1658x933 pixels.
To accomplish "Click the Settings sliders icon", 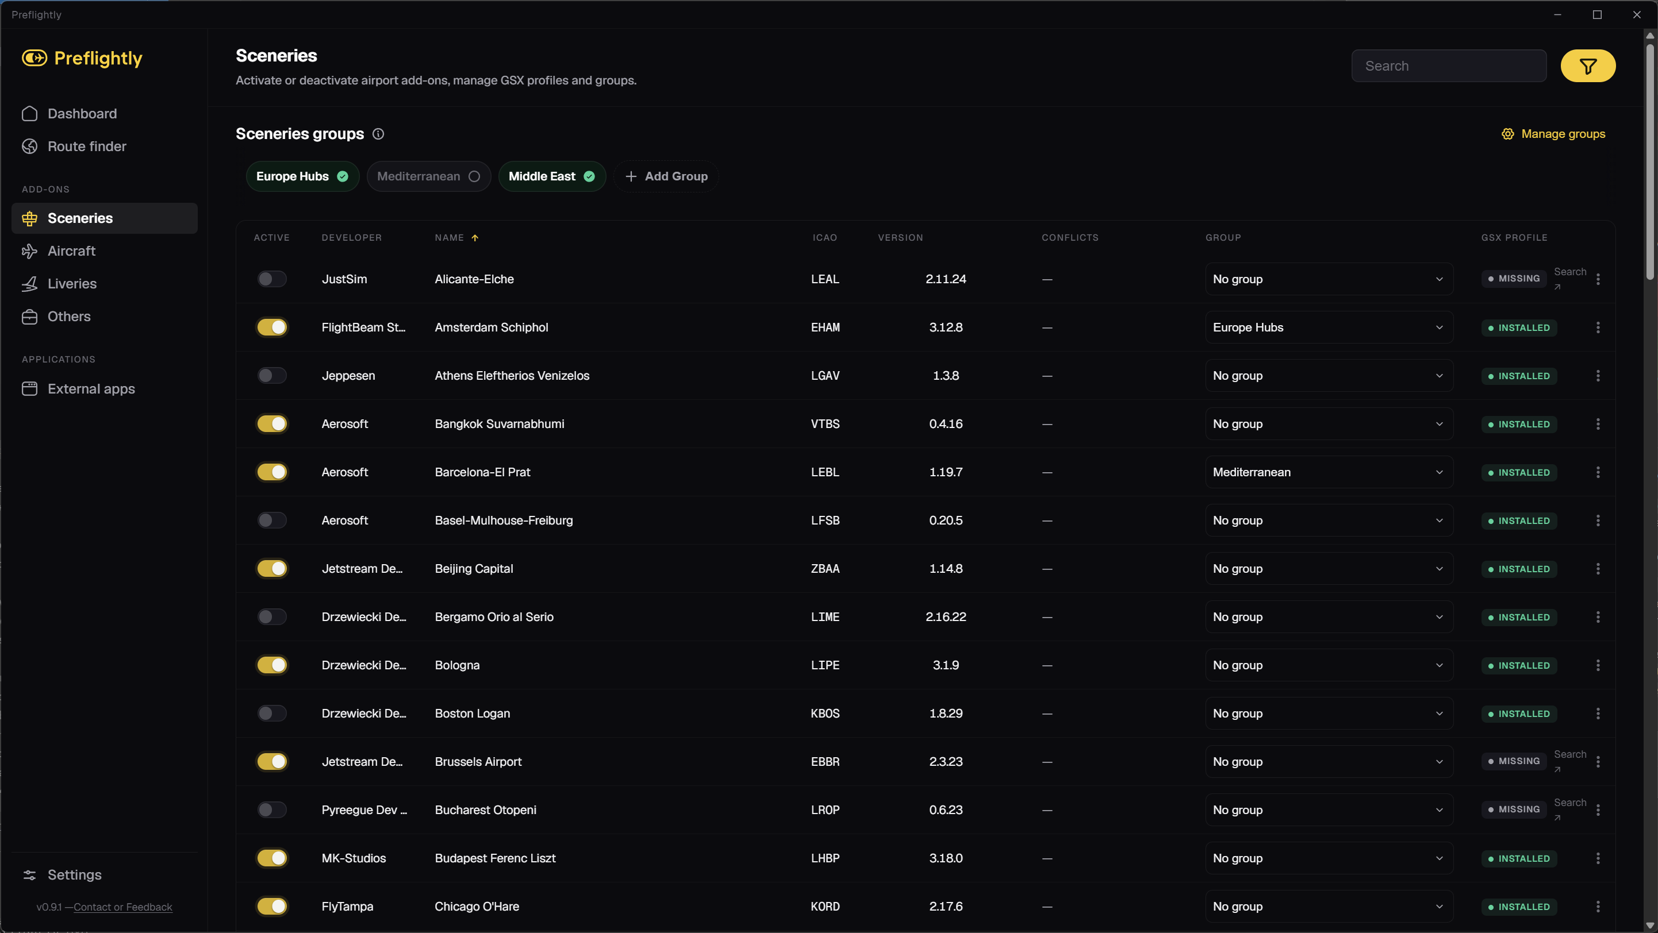I will (30, 874).
